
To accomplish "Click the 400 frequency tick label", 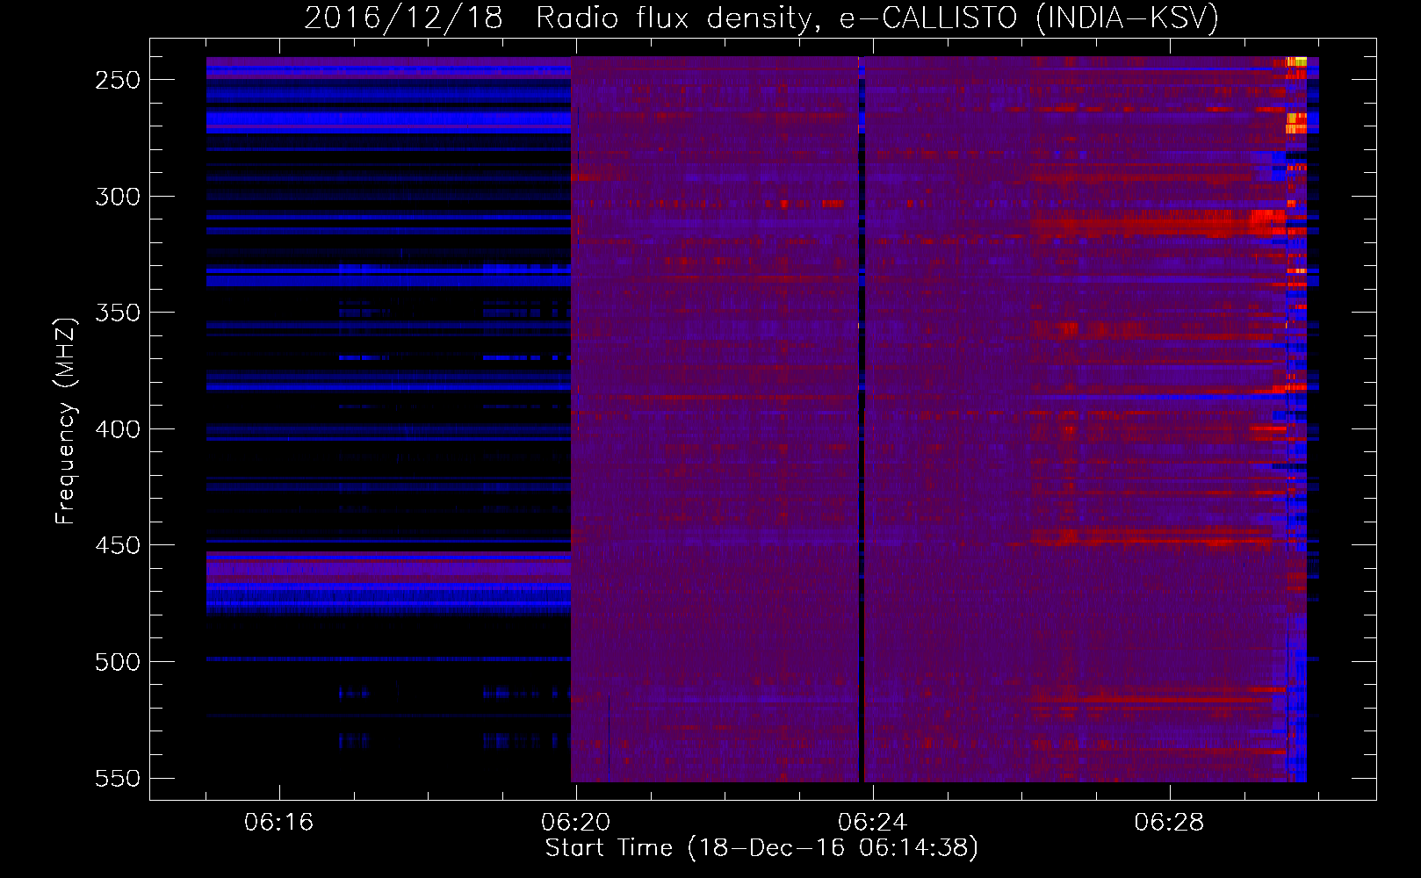I will (x=118, y=429).
